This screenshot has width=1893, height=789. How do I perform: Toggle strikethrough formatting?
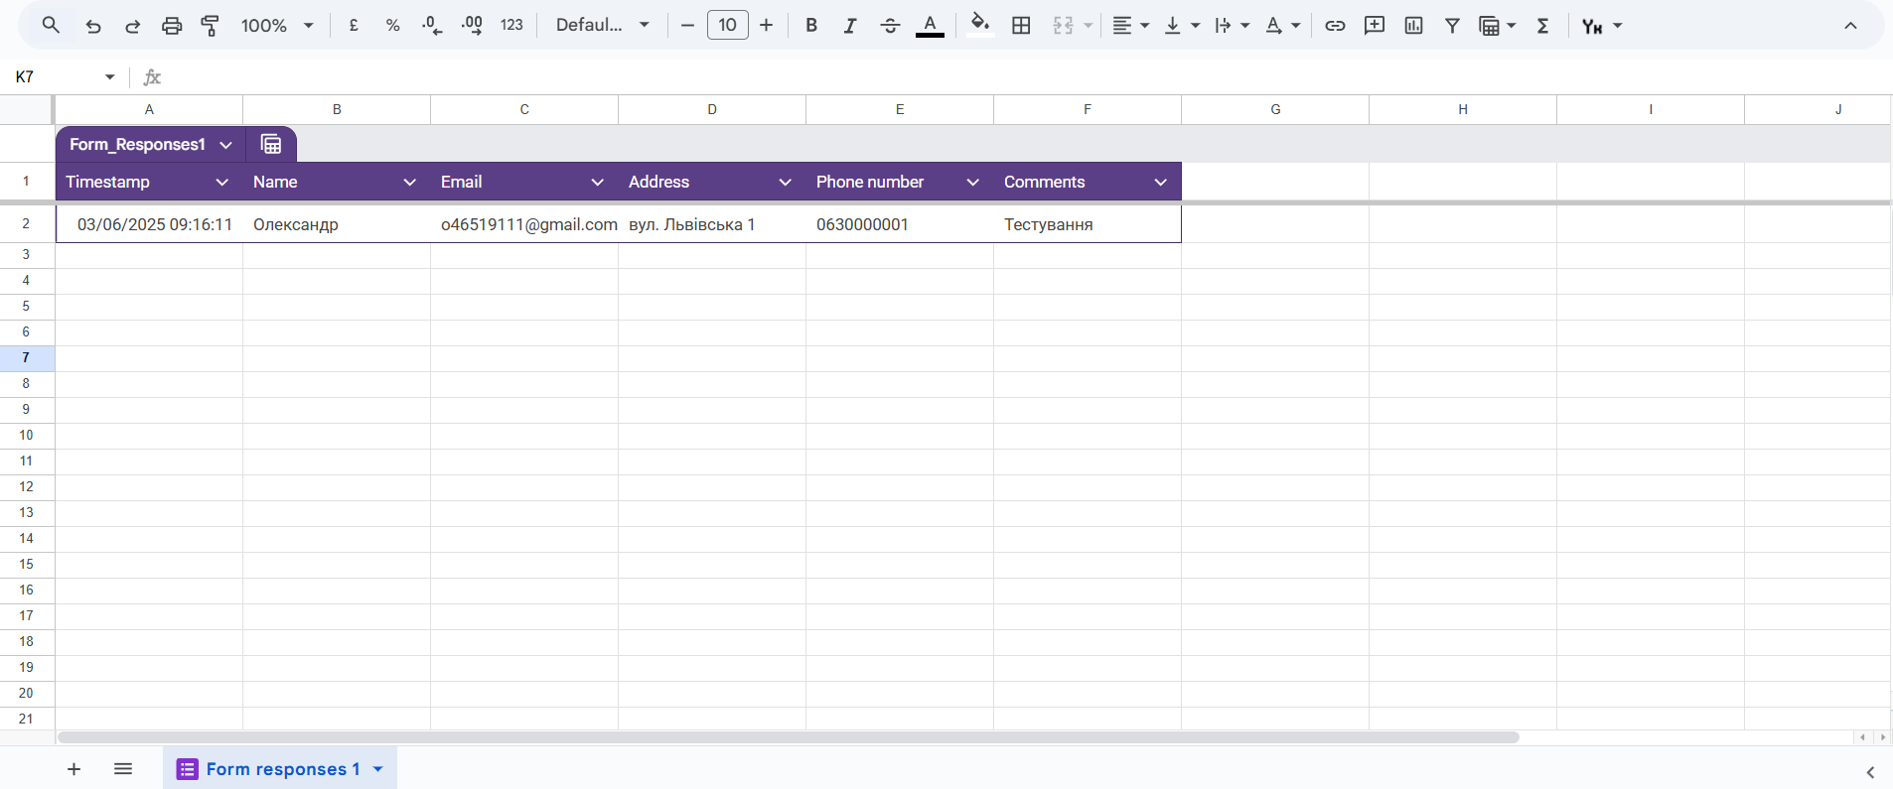[x=890, y=26]
